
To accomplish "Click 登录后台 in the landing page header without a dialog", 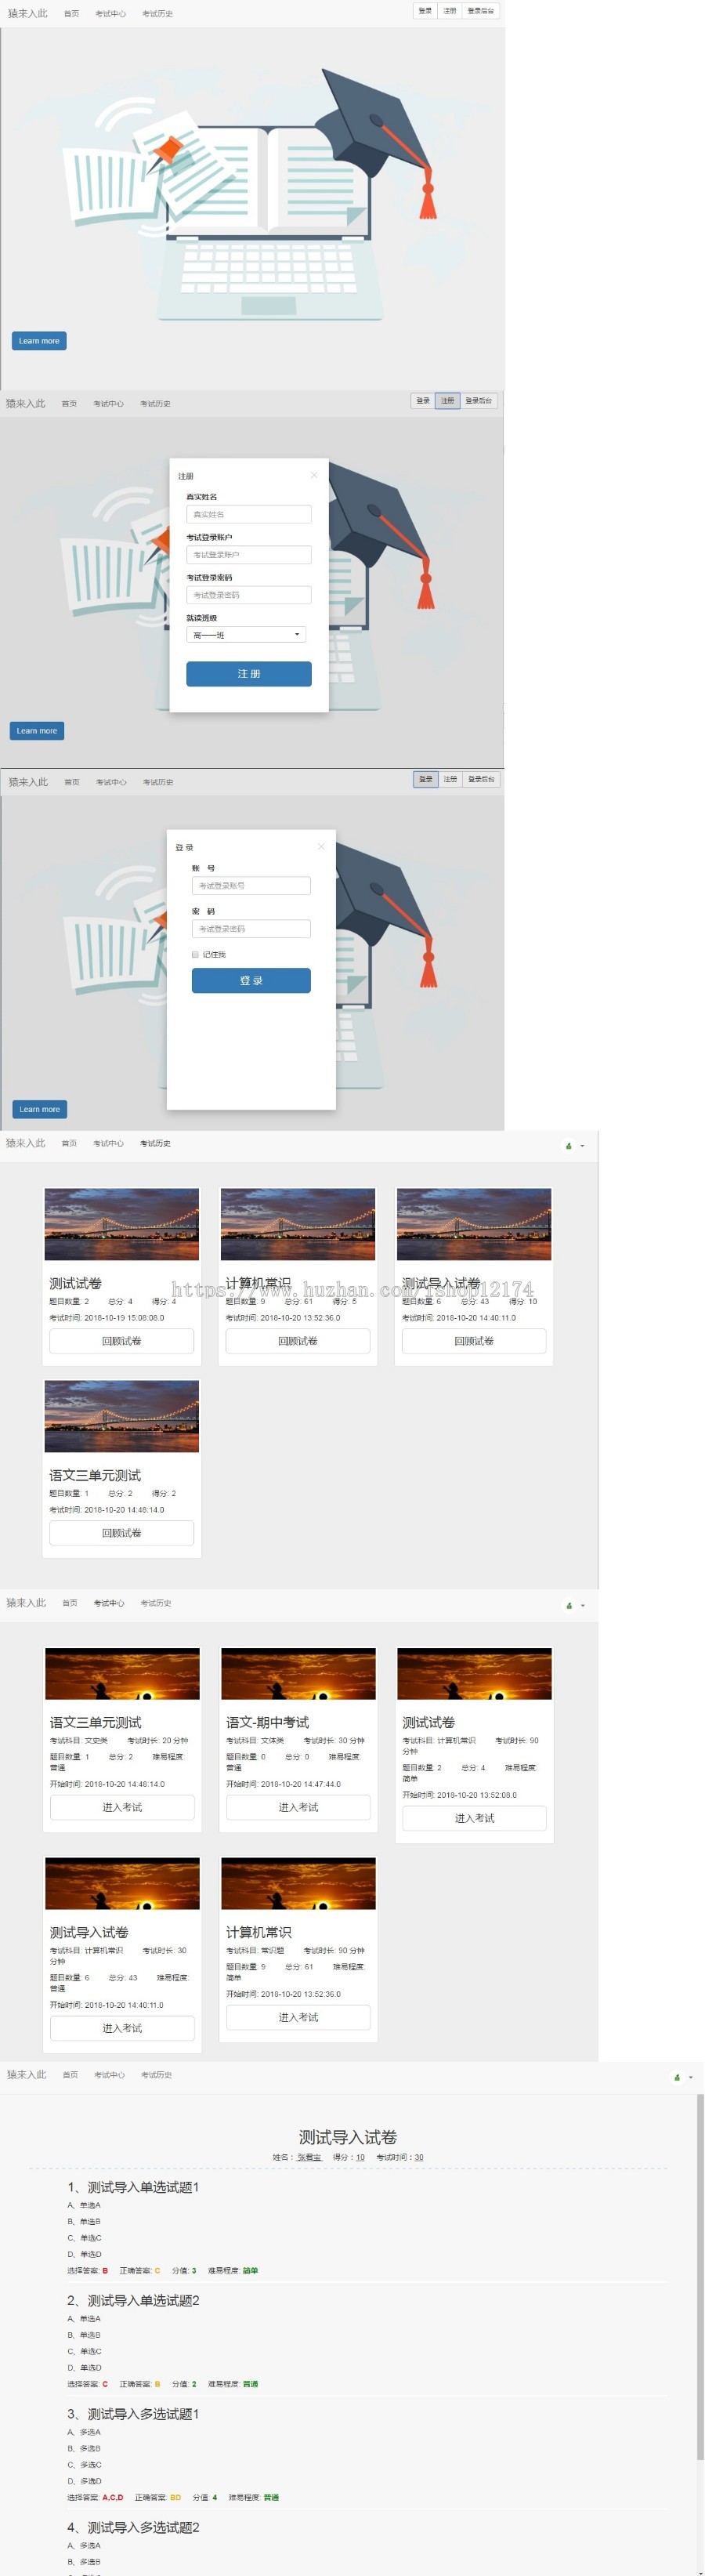I will 480,11.
